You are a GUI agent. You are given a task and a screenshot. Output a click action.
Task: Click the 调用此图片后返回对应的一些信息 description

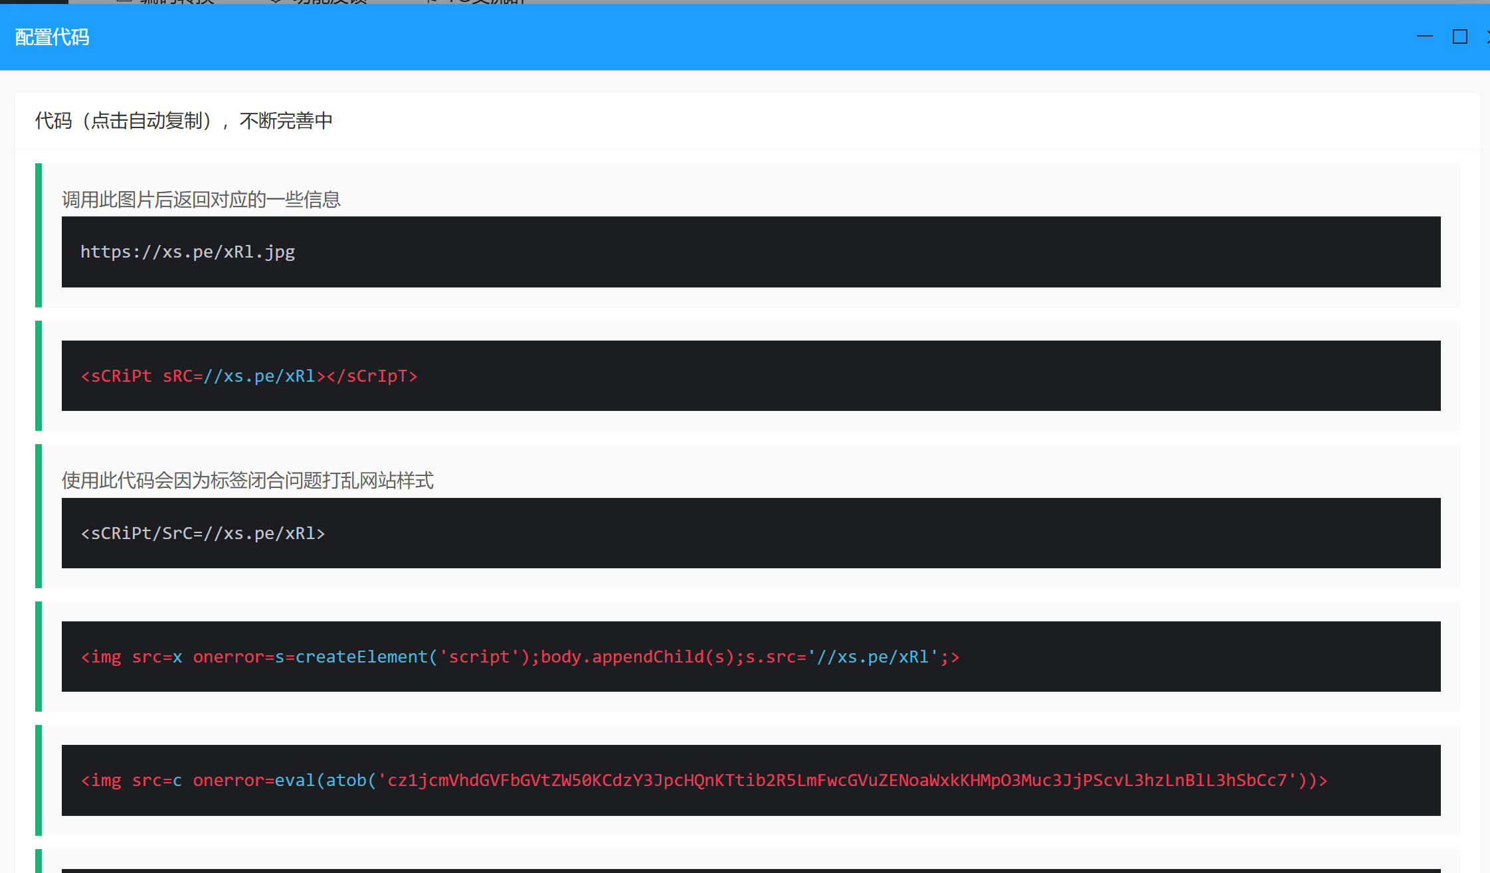201,199
